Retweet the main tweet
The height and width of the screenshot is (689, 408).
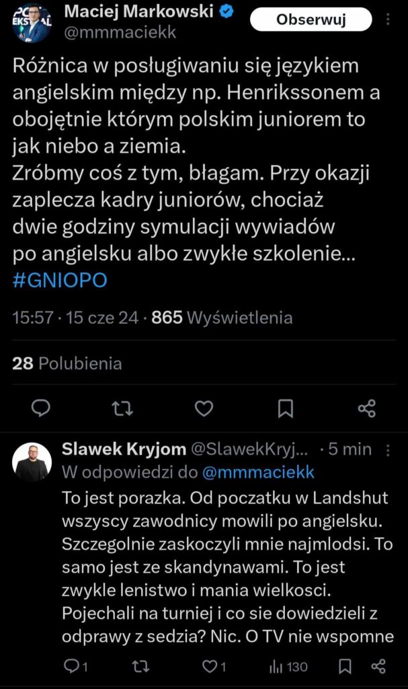click(x=122, y=408)
